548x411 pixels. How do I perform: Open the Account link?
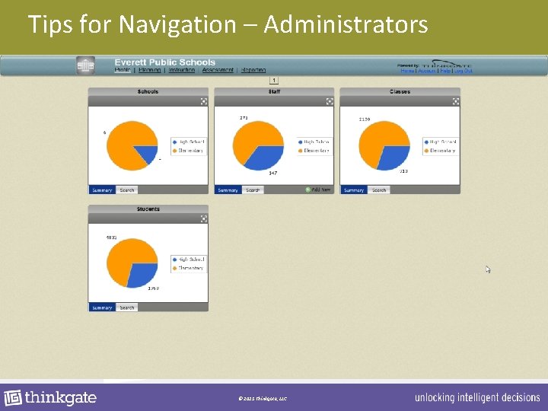[427, 71]
